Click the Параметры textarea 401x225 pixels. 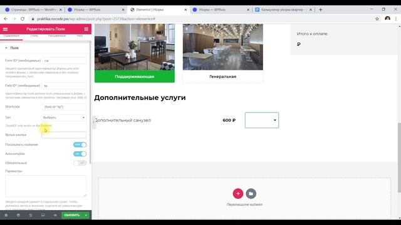(x=46, y=186)
